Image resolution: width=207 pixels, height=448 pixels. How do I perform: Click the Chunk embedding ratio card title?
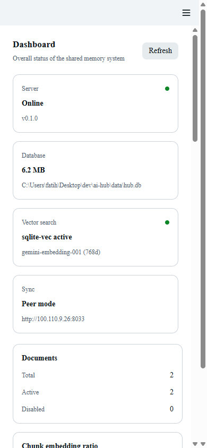coord(59,445)
